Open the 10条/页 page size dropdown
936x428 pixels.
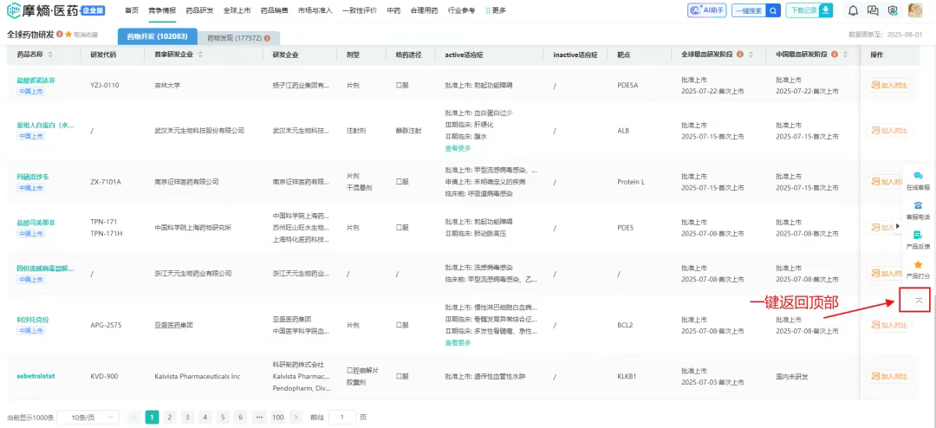pyautogui.click(x=94, y=418)
